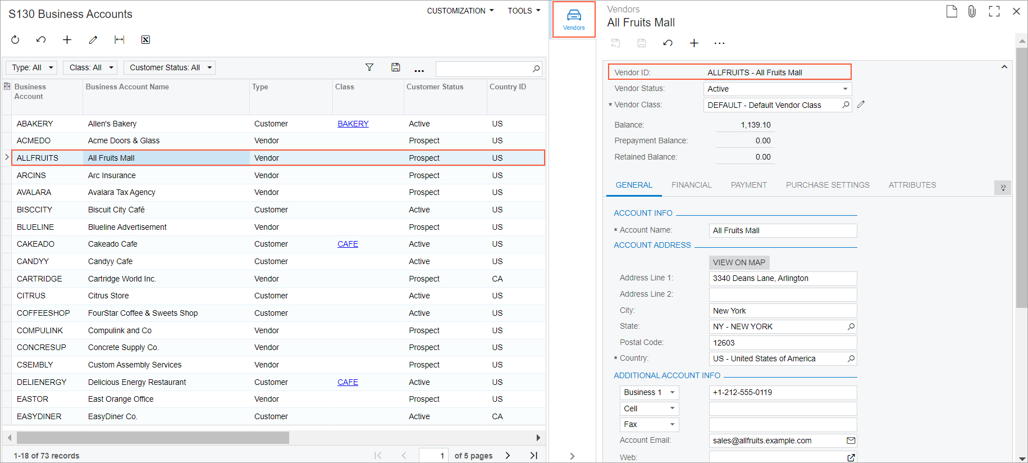Screen dimensions: 1028x463
Task: Click the horizontal scrollbar under the grid
Action: [153, 438]
